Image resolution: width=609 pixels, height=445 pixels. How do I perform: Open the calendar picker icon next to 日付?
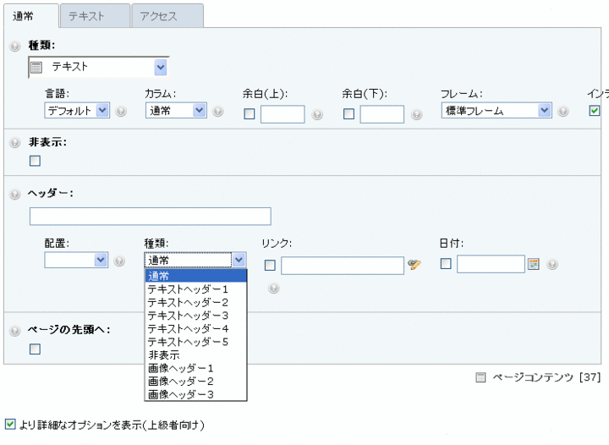[x=533, y=264]
